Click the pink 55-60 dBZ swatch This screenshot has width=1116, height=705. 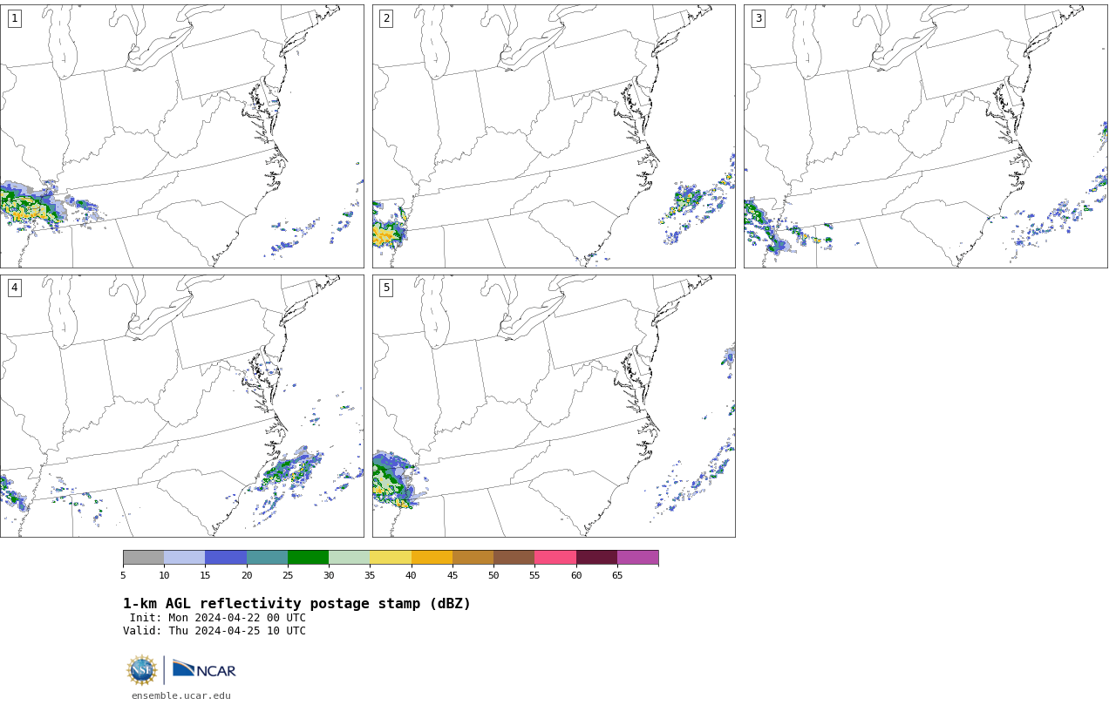[x=555, y=558]
